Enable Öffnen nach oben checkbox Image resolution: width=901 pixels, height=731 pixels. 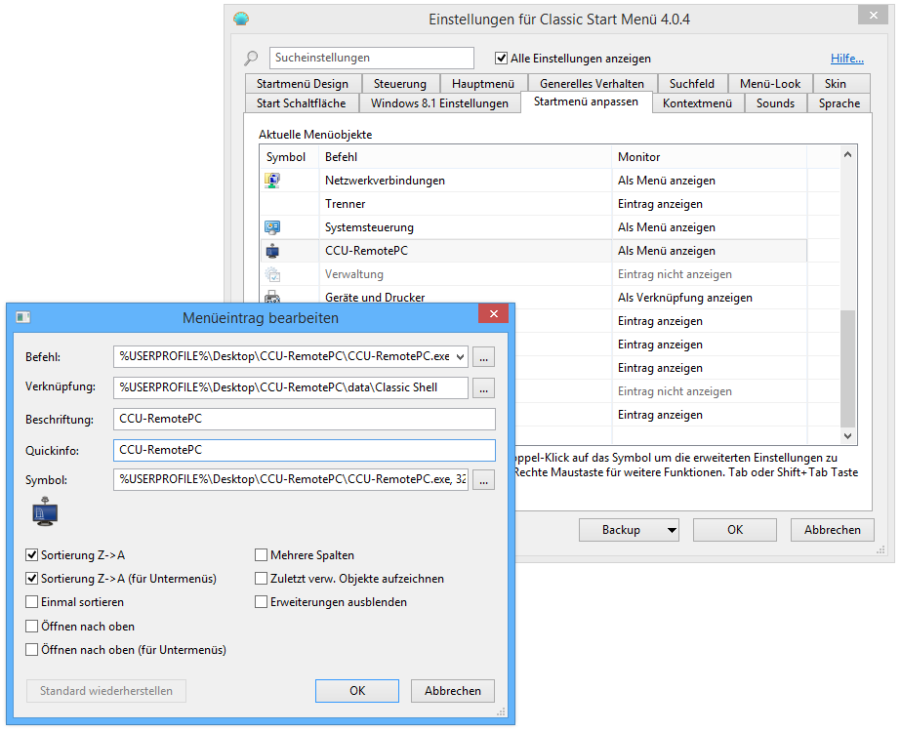[x=31, y=627]
